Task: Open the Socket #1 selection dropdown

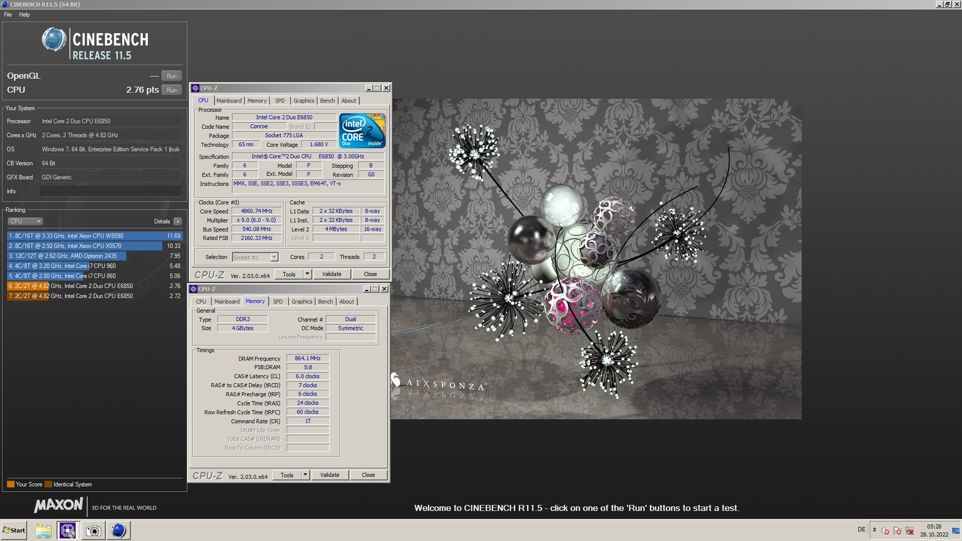Action: 274,257
